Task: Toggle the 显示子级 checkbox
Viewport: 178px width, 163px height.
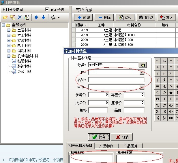Action: click(47, 10)
